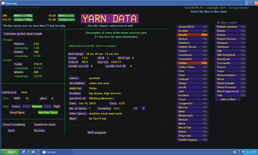Click add a Fiber

point(228,99)
